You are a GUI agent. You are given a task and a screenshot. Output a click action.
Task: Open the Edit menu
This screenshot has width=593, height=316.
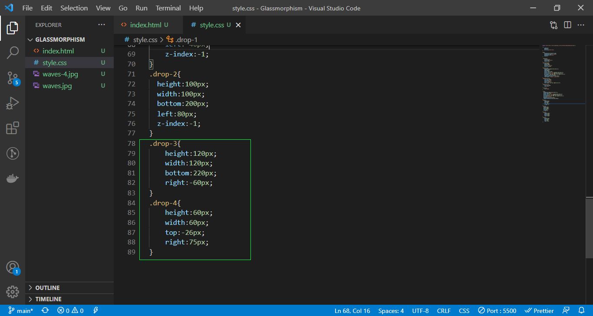(x=46, y=8)
